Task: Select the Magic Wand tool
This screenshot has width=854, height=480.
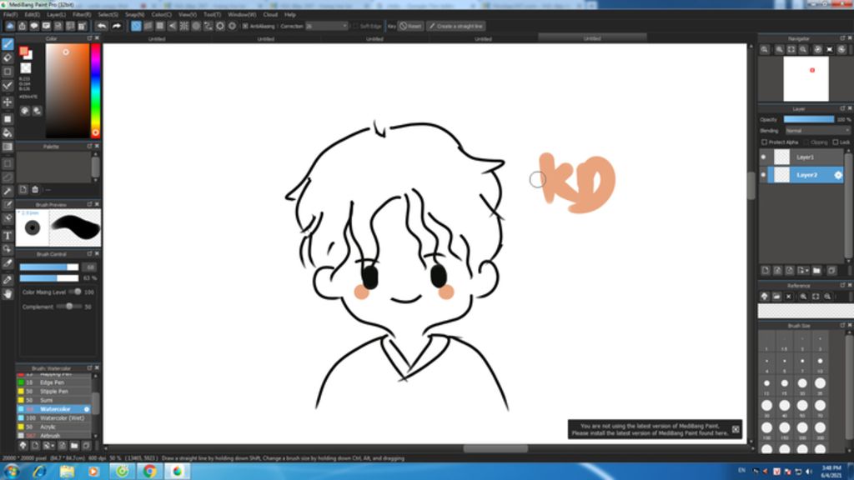Action: pos(8,191)
